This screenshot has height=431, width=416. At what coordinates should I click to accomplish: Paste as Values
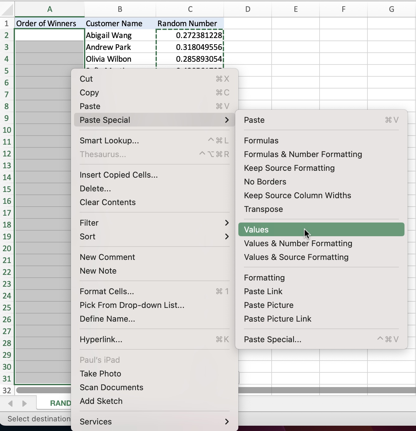tap(321, 229)
